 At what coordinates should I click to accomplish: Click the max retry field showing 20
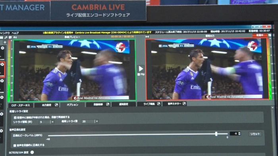(88, 121)
